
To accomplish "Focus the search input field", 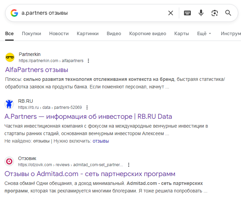I will pos(92,13).
